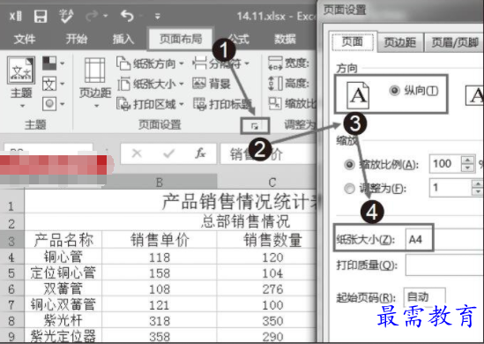The image size is (484, 344).
Task: Select the 纵向 portrait radio button
Action: click(394, 91)
